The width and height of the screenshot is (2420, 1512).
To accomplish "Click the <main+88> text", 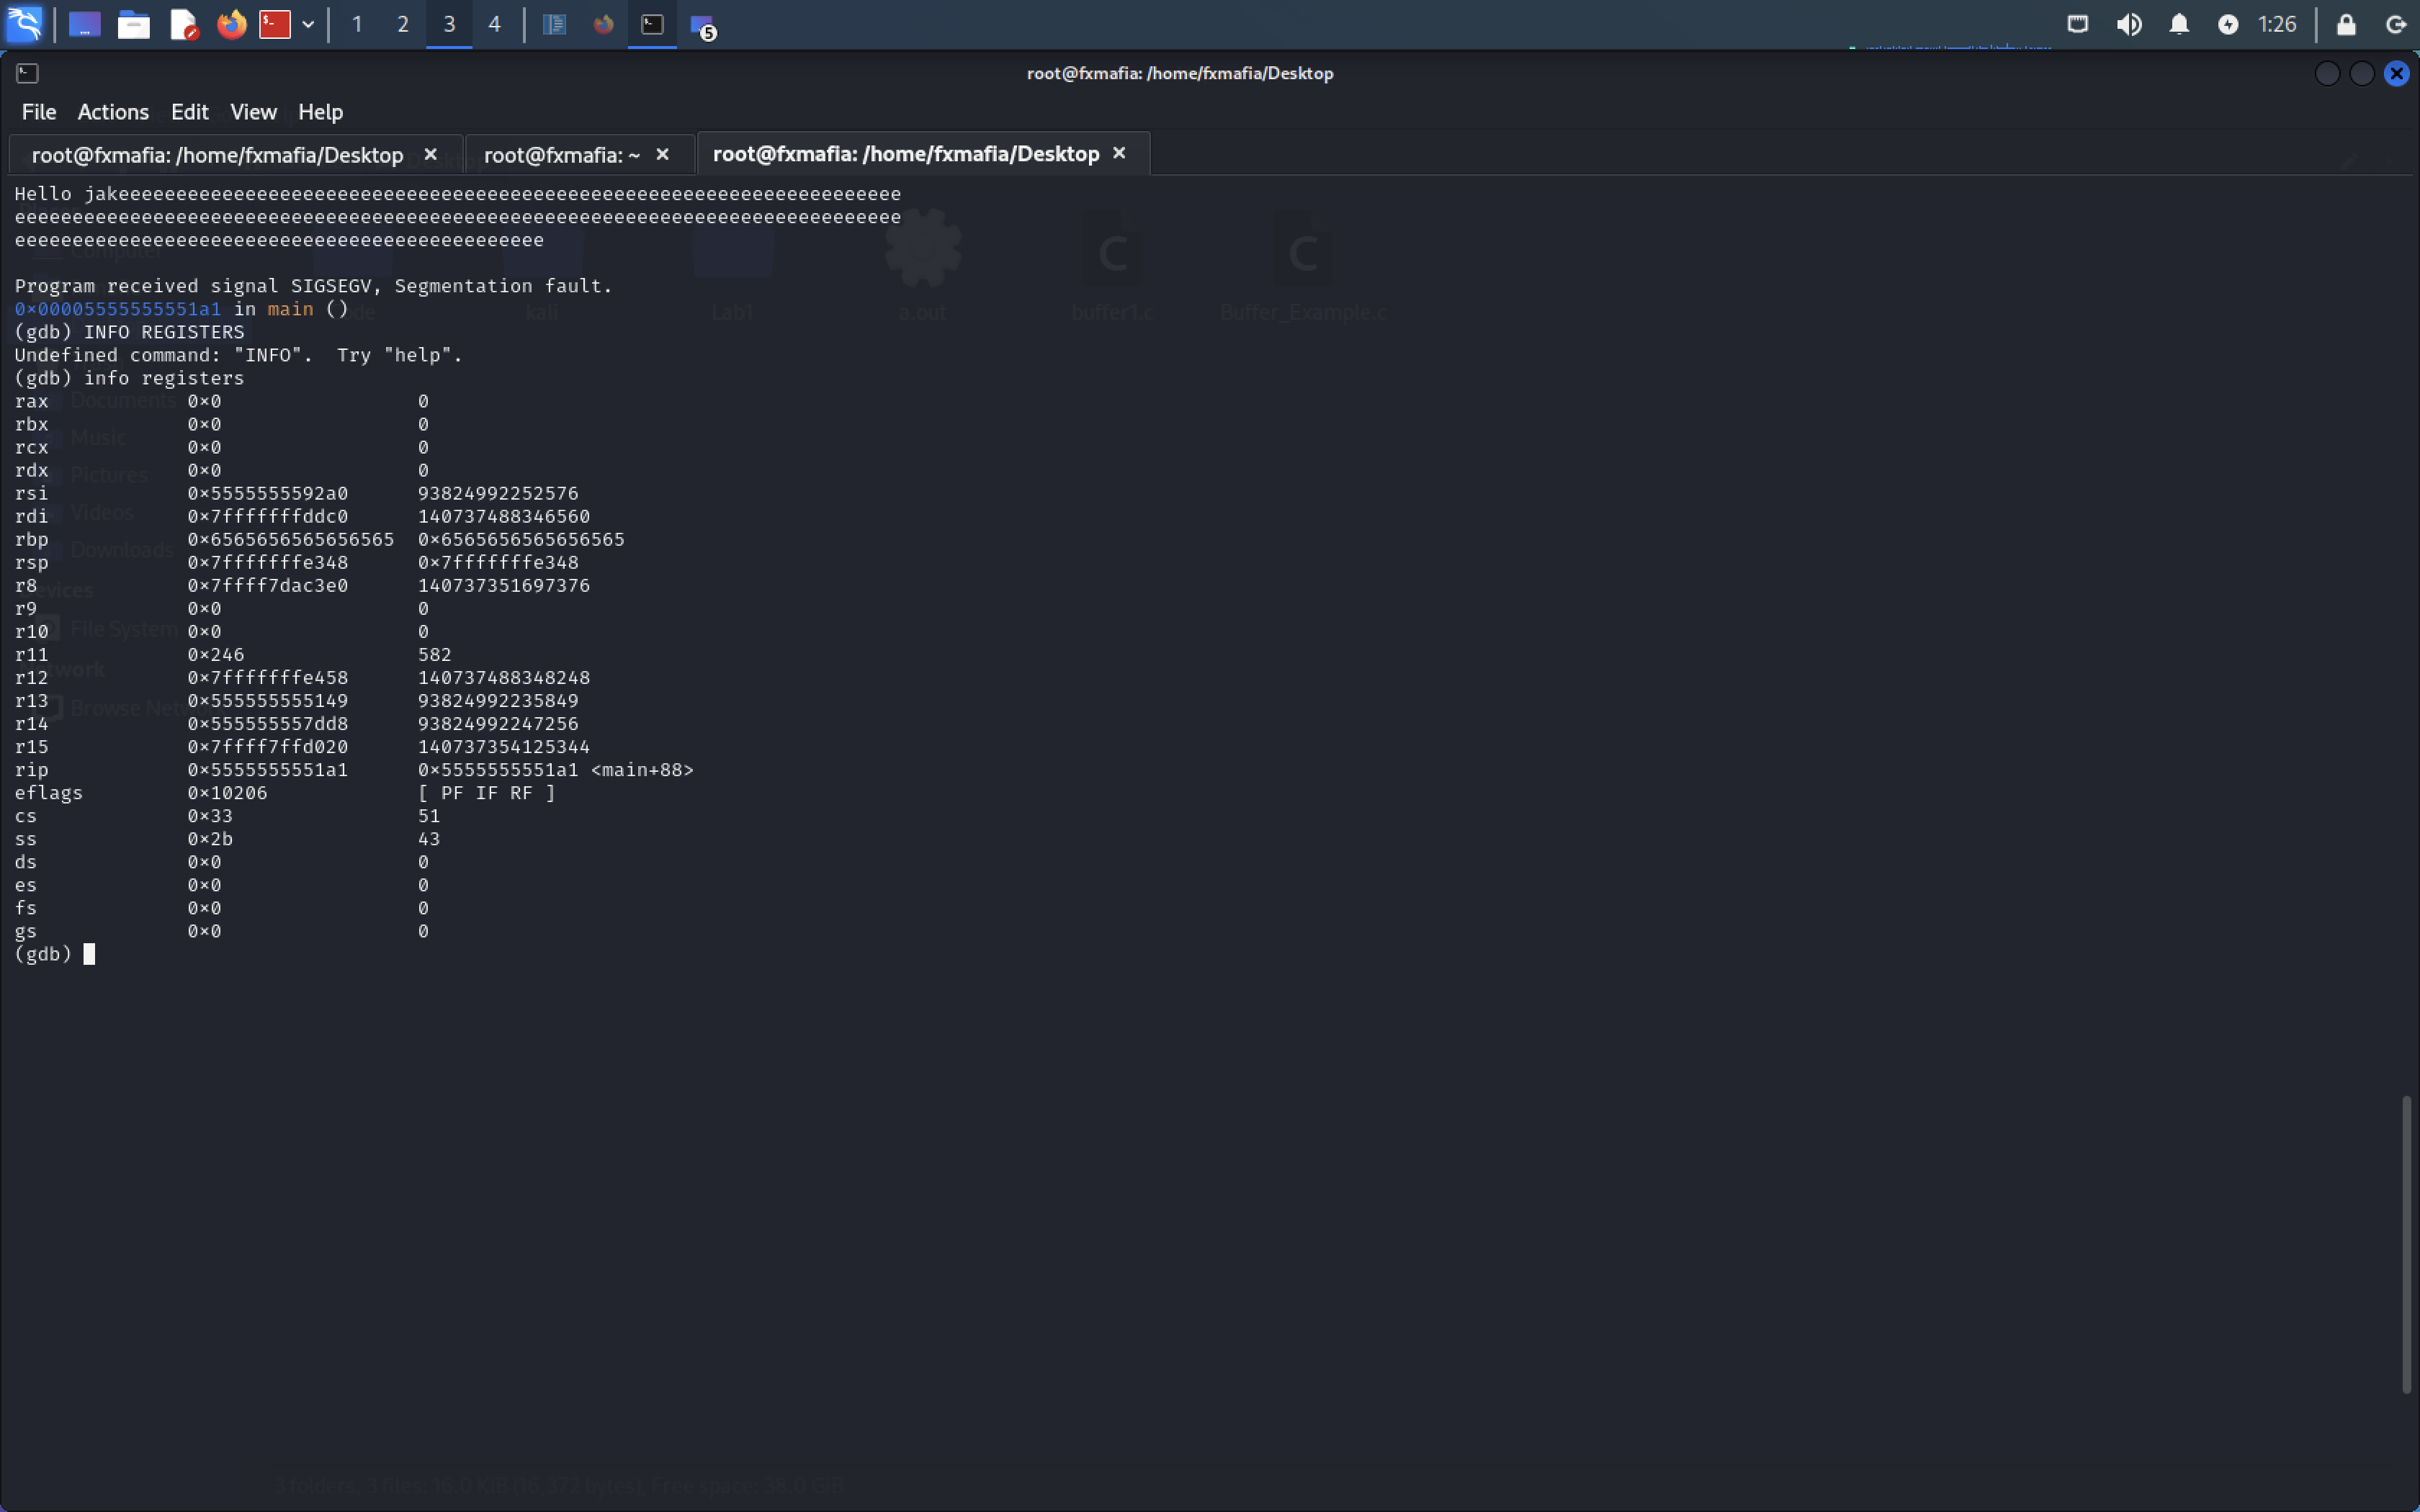I will [642, 770].
